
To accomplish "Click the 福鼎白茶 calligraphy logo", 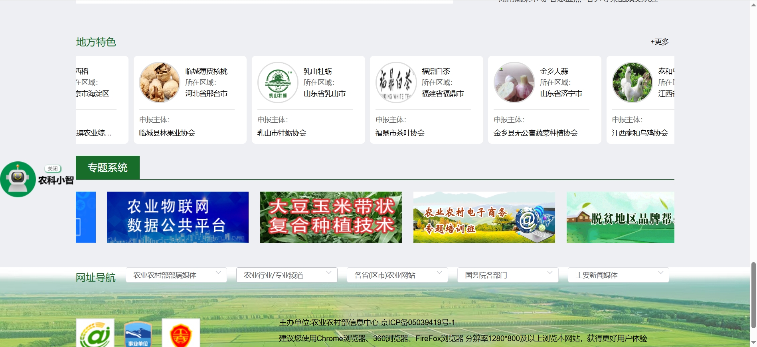I will coord(396,82).
